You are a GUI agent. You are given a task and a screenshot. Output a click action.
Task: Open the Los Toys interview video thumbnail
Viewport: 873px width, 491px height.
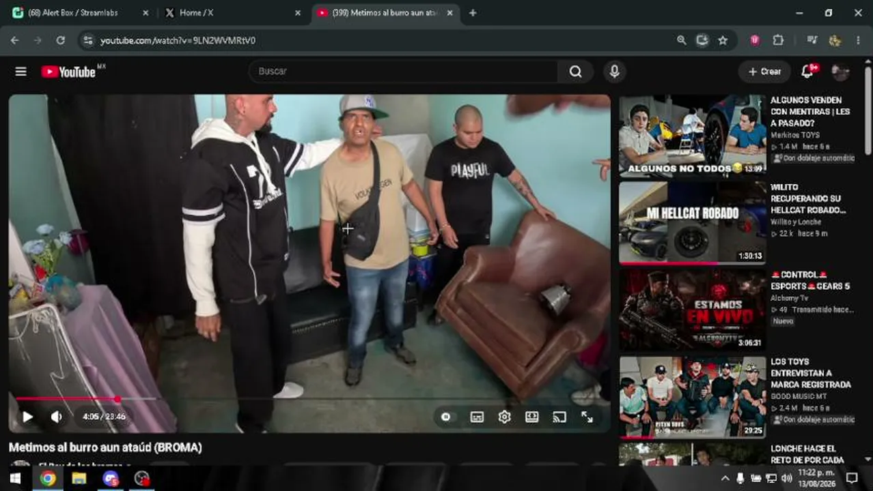click(x=692, y=398)
